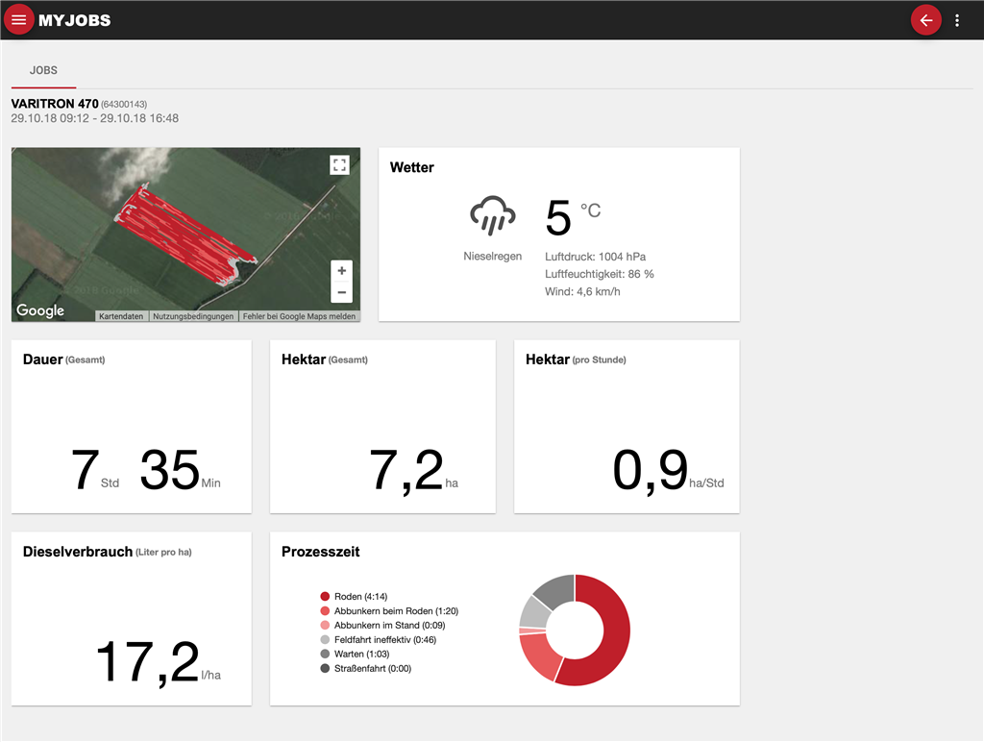Screen dimensions: 984x742
Task: Click the 35 Min duration value
Action: click(180, 470)
